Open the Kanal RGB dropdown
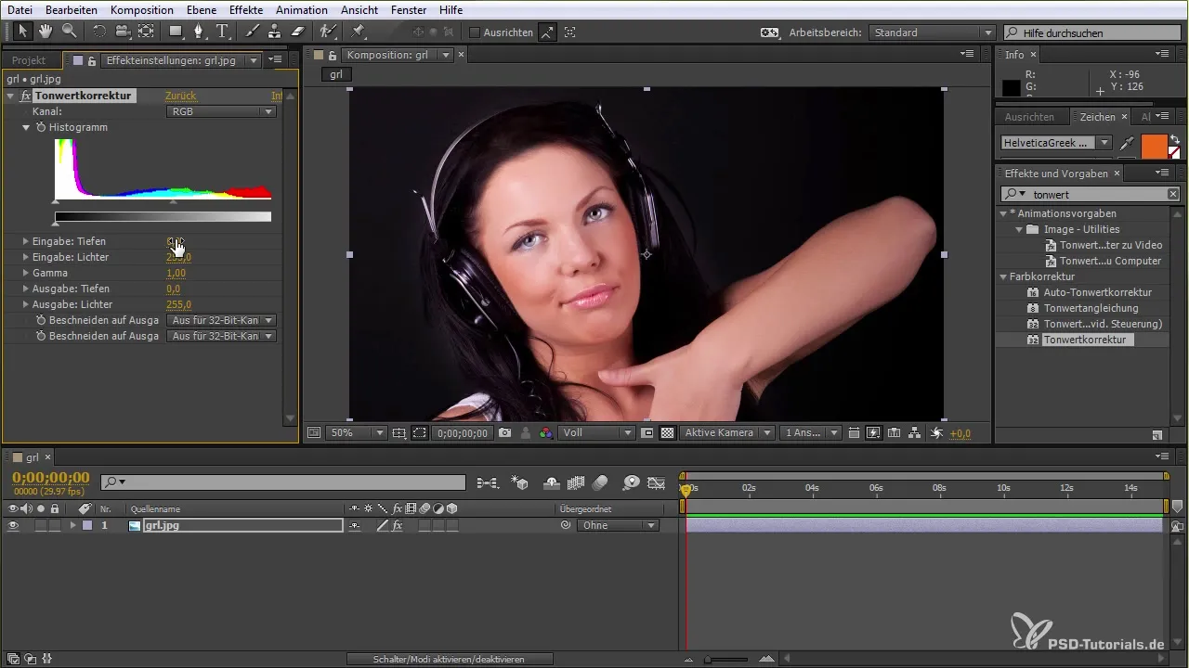1189x668 pixels. 221,111
